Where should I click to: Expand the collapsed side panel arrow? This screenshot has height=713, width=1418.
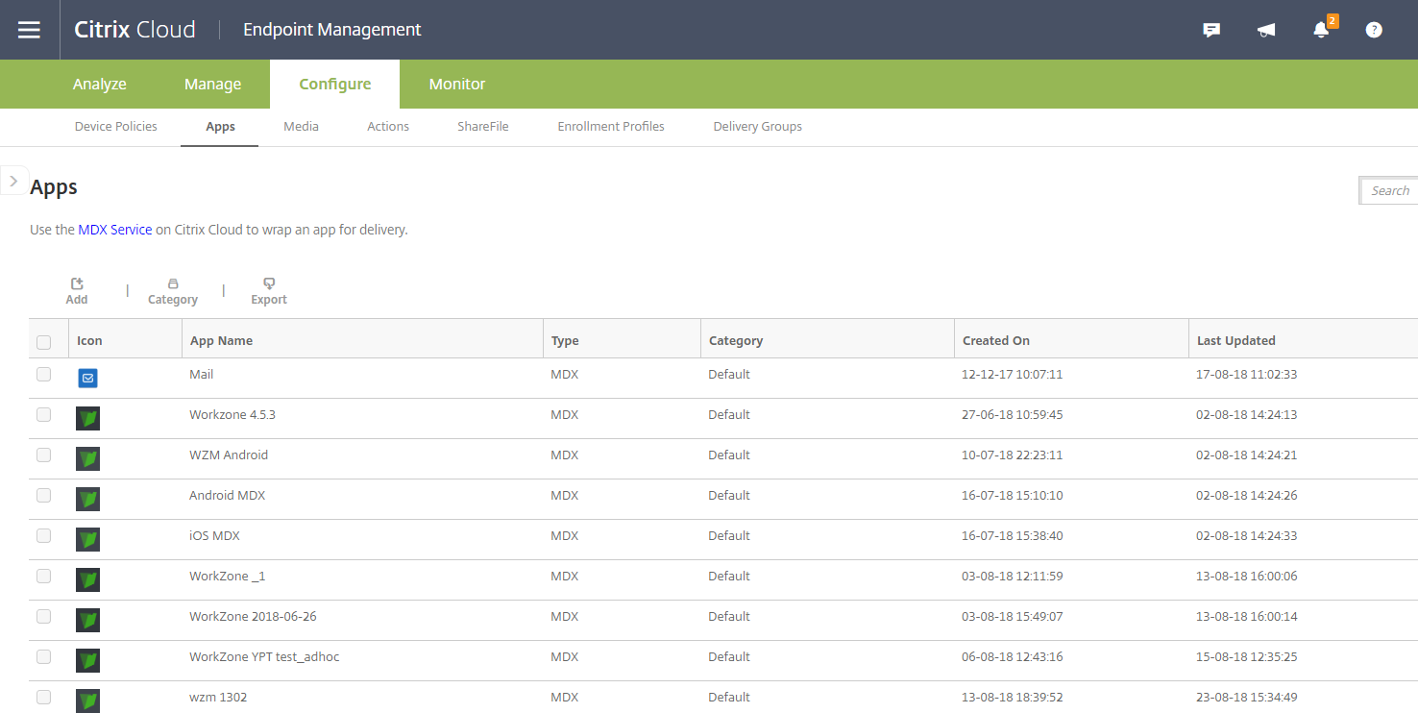[x=13, y=180]
